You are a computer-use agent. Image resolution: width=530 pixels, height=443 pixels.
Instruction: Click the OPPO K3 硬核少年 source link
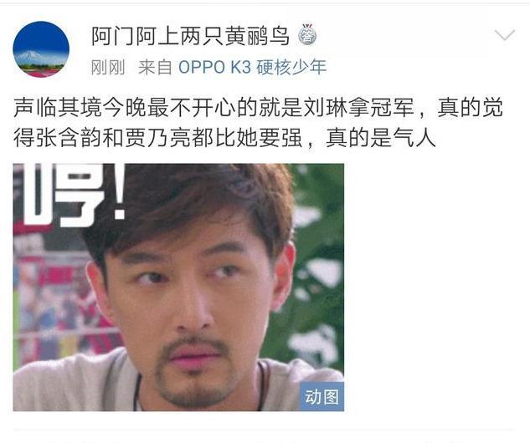pyautogui.click(x=252, y=67)
